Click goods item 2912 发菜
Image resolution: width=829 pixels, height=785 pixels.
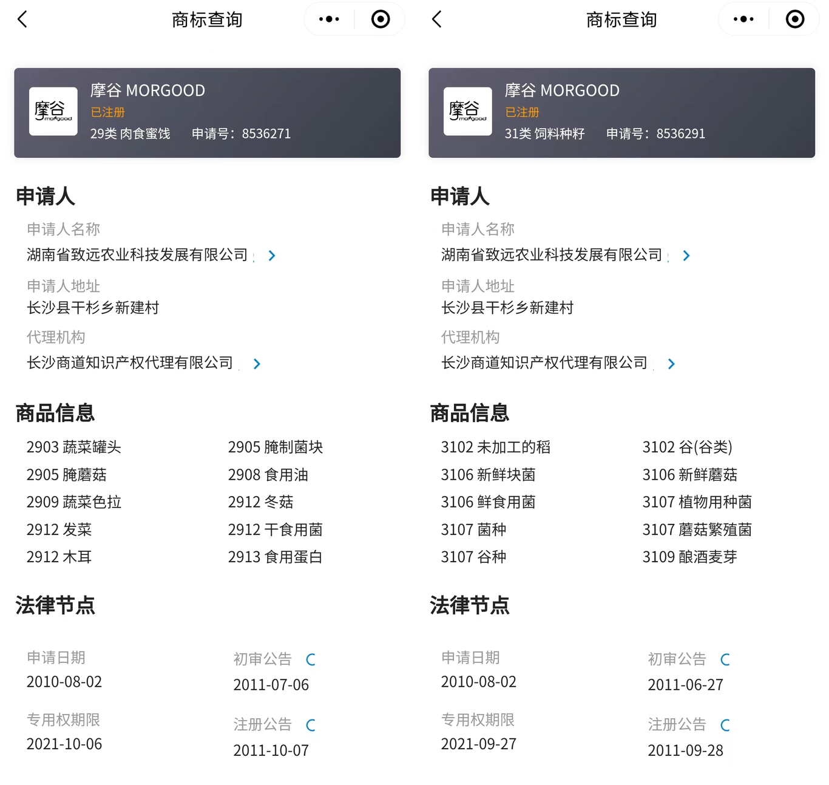point(59,530)
